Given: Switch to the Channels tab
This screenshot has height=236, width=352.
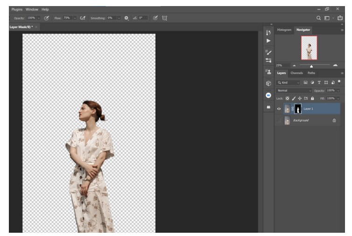Looking at the screenshot, I should point(296,73).
